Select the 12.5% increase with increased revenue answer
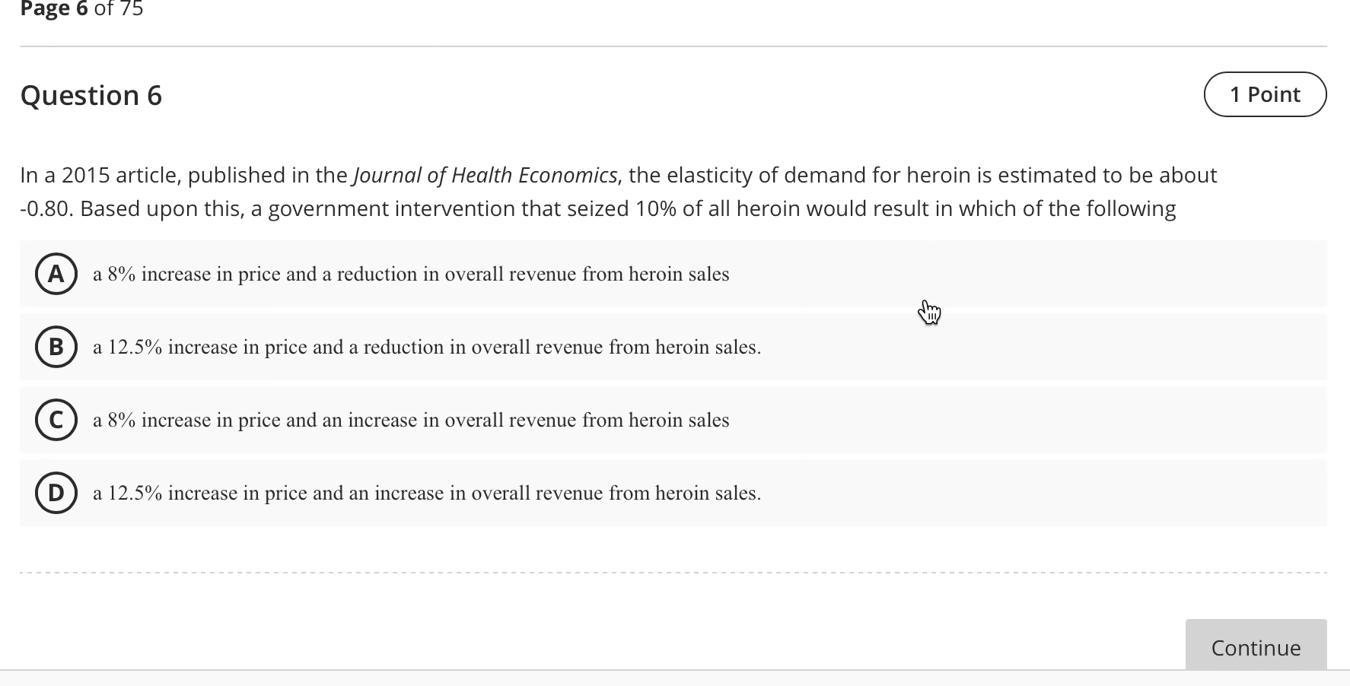 coord(426,493)
